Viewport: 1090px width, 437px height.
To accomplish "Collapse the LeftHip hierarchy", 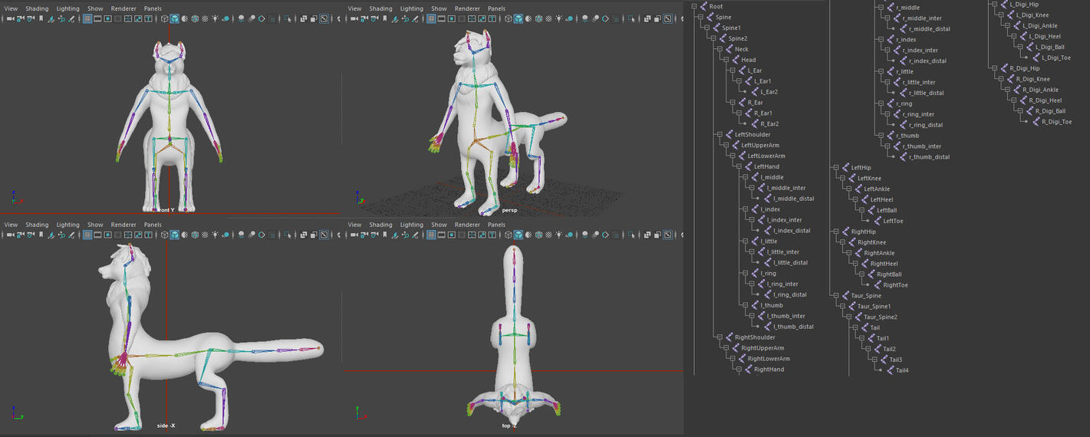I will 836,167.
